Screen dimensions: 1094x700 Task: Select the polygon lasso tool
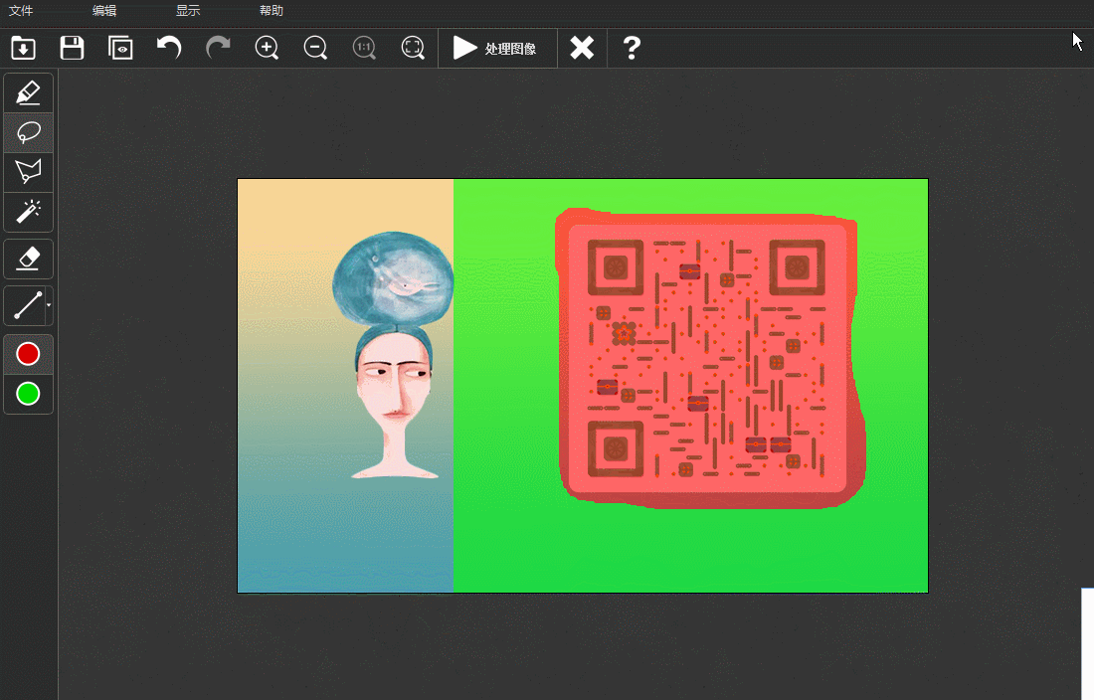(x=29, y=172)
